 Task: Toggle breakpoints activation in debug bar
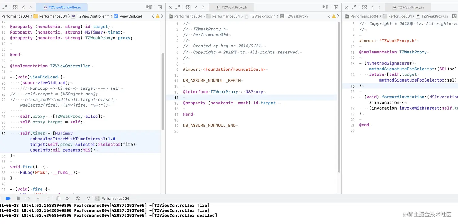click(8, 198)
